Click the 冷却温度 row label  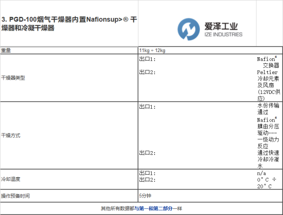[x=11, y=179]
